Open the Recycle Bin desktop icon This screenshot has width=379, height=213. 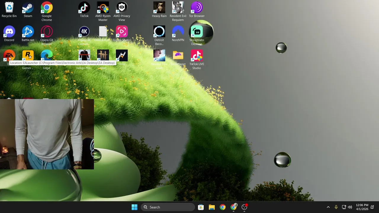[x=9, y=10]
